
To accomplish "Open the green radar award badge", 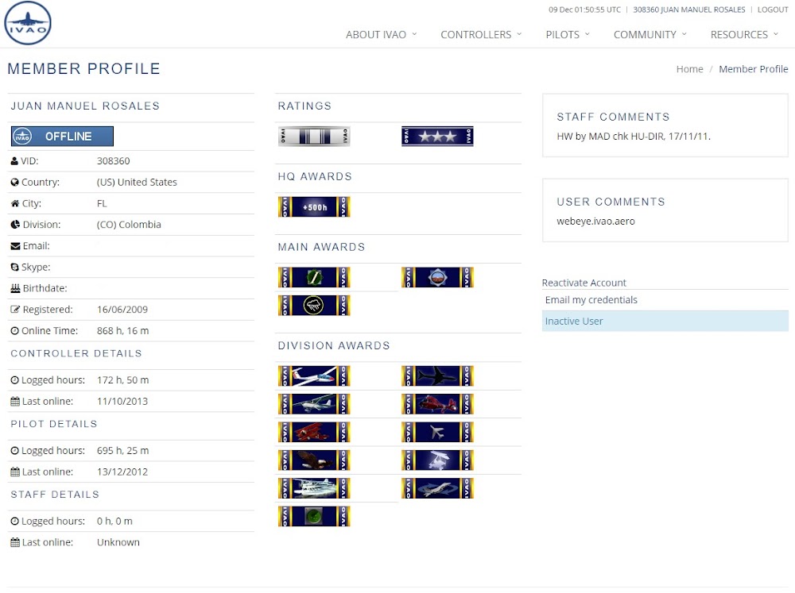I will pos(314,517).
